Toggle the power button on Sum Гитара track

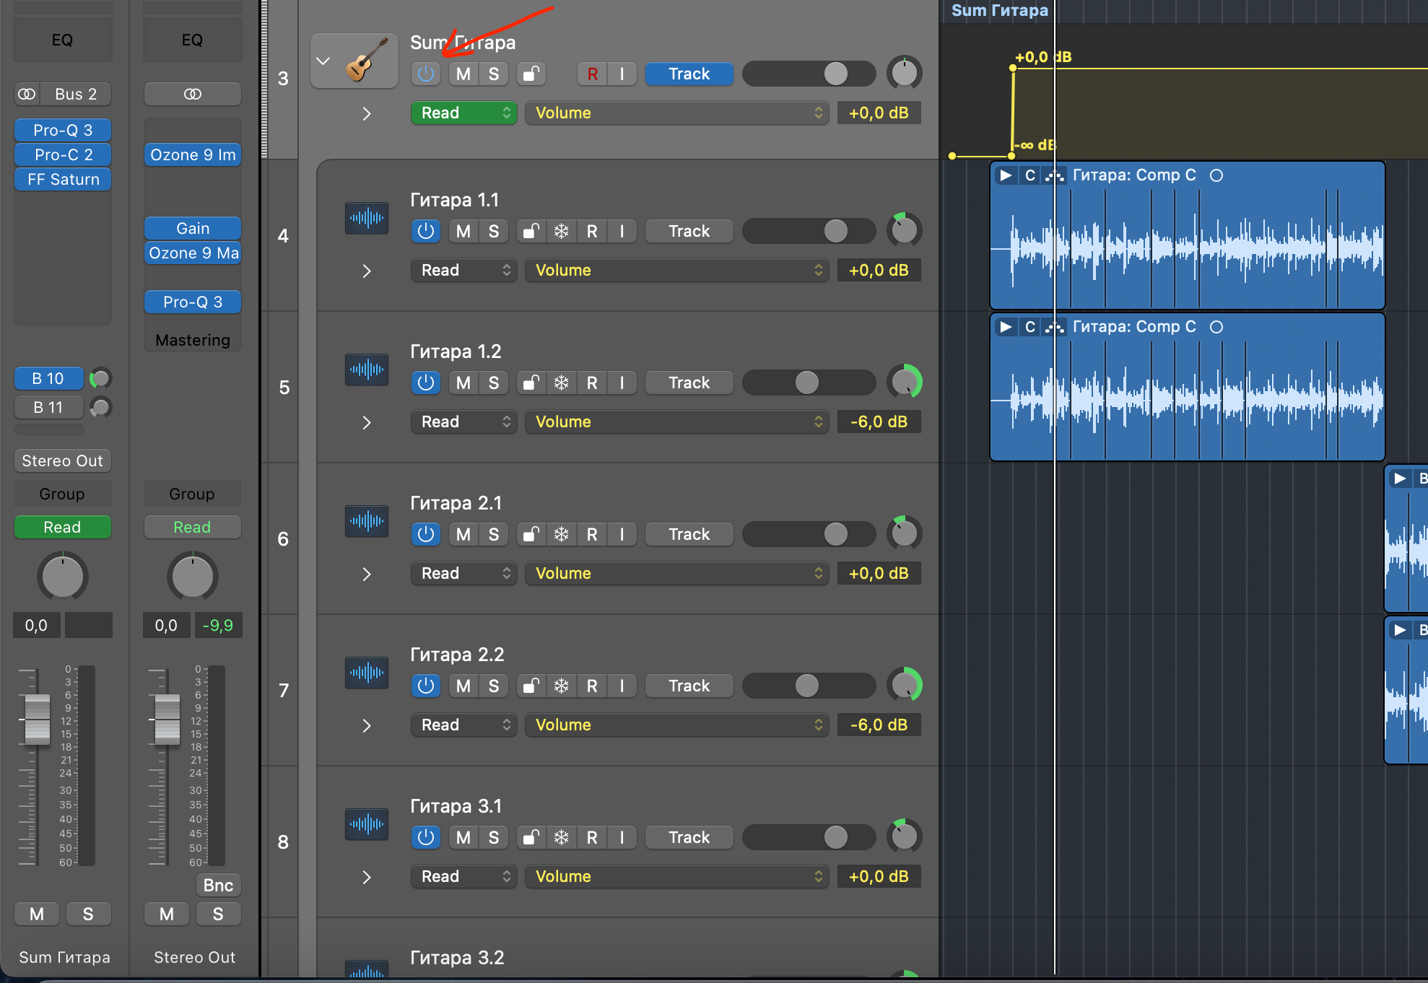pos(426,74)
